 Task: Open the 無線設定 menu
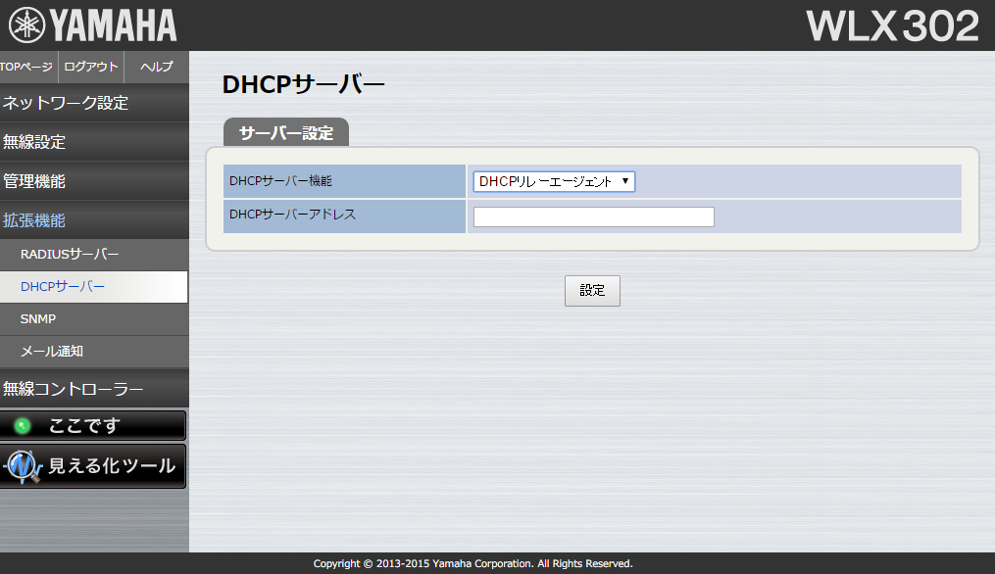[x=39, y=142]
